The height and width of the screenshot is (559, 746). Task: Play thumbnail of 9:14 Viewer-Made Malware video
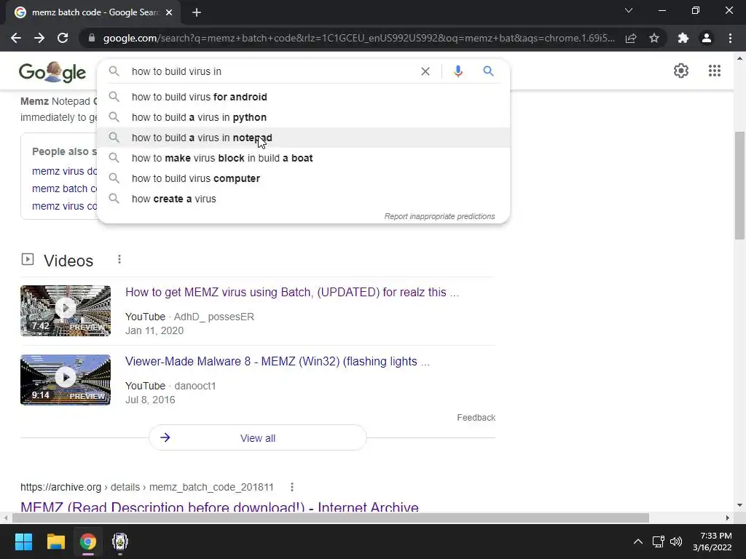coord(66,380)
